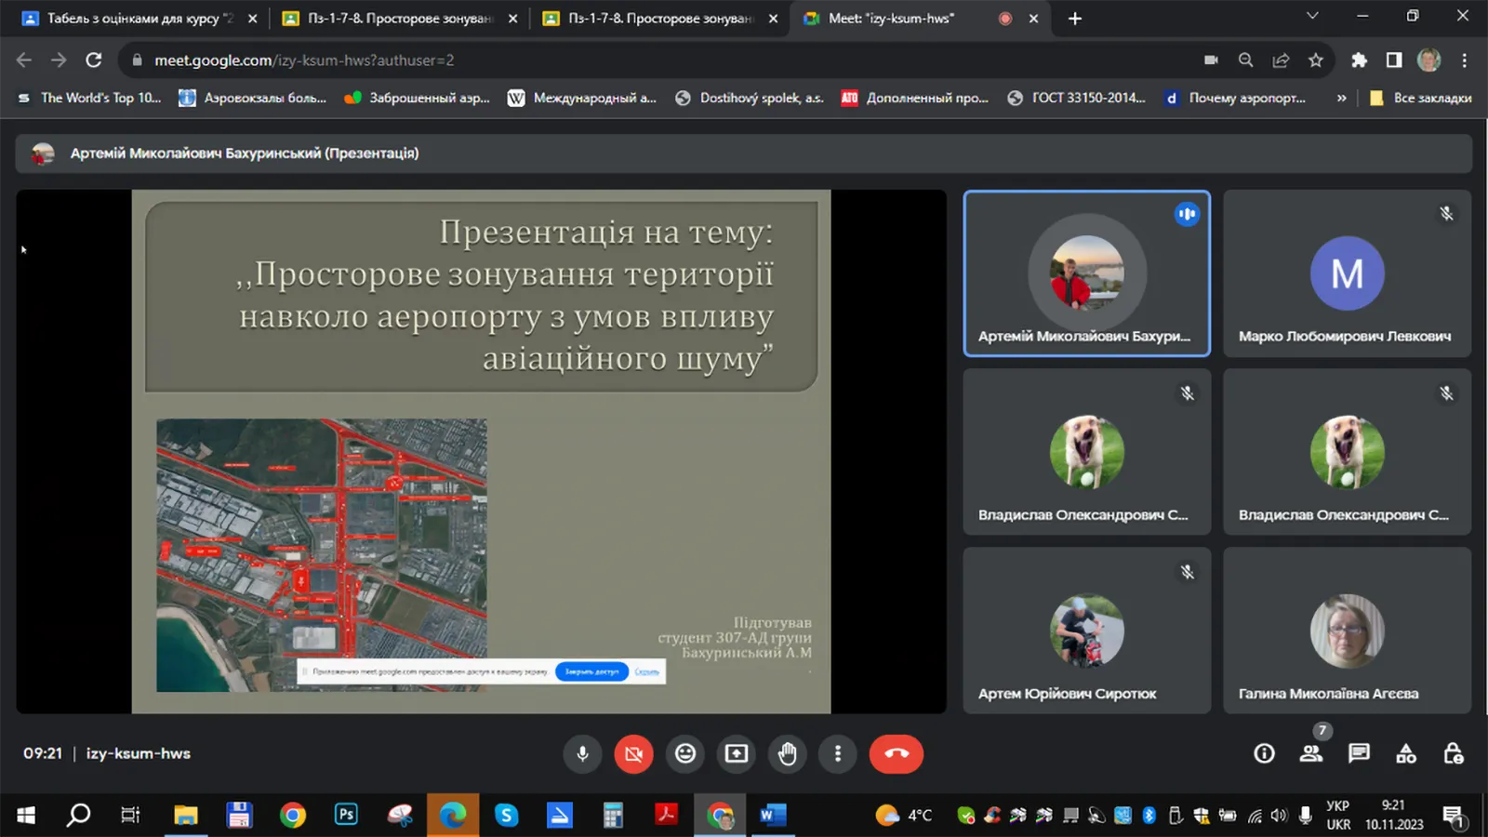Leave call with red hang-up button

tap(897, 753)
